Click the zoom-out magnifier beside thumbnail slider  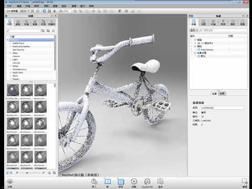click(x=17, y=173)
